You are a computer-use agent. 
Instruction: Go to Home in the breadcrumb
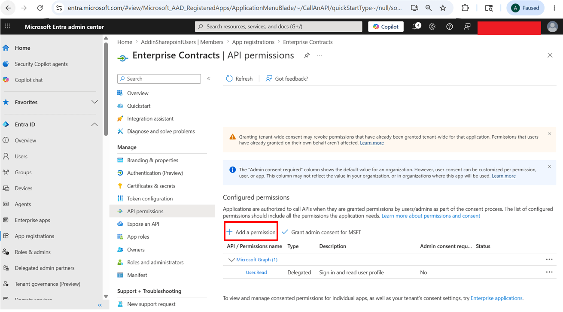coord(125,42)
